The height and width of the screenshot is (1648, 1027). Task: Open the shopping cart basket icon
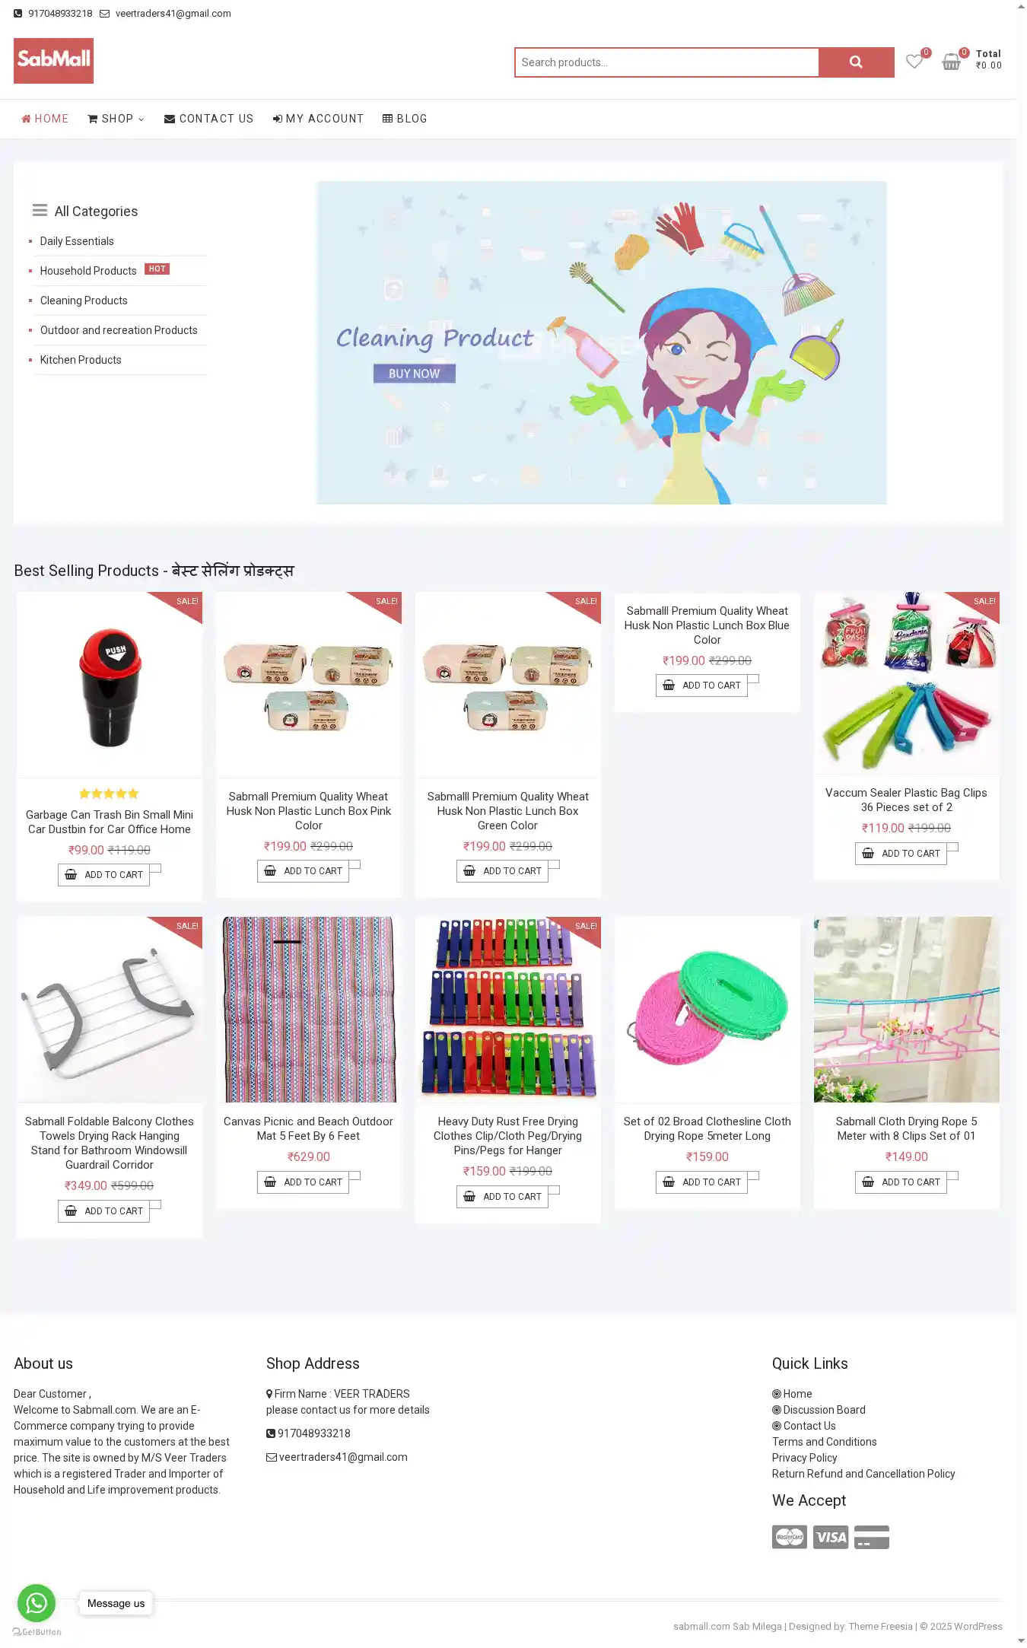pyautogui.click(x=951, y=62)
